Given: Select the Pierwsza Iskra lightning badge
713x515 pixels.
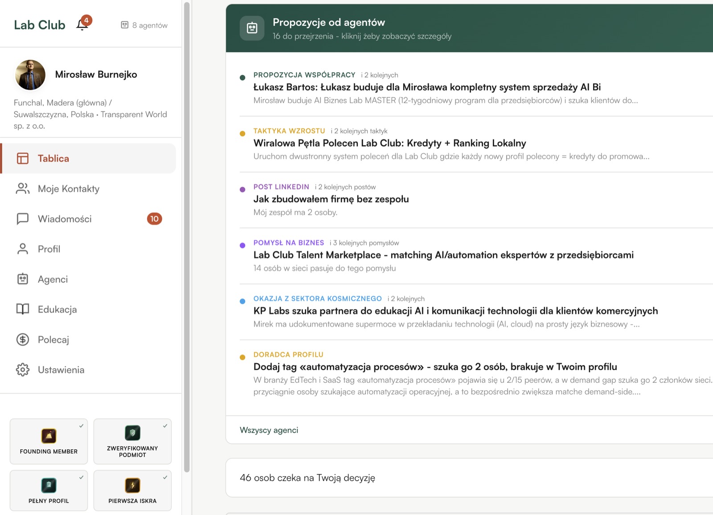Looking at the screenshot, I should [x=132, y=485].
